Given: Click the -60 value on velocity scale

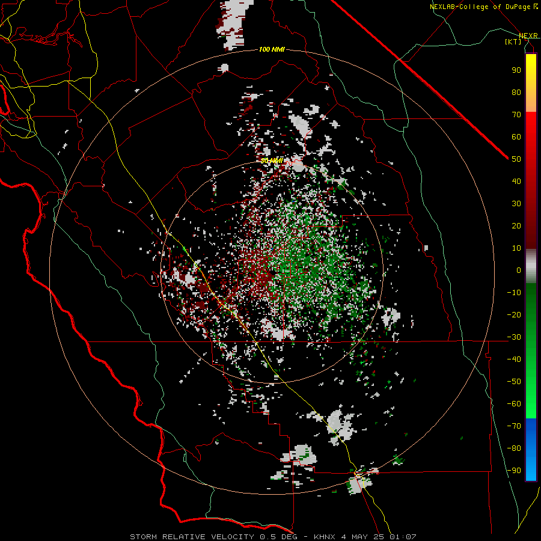Looking at the screenshot, I should point(514,404).
